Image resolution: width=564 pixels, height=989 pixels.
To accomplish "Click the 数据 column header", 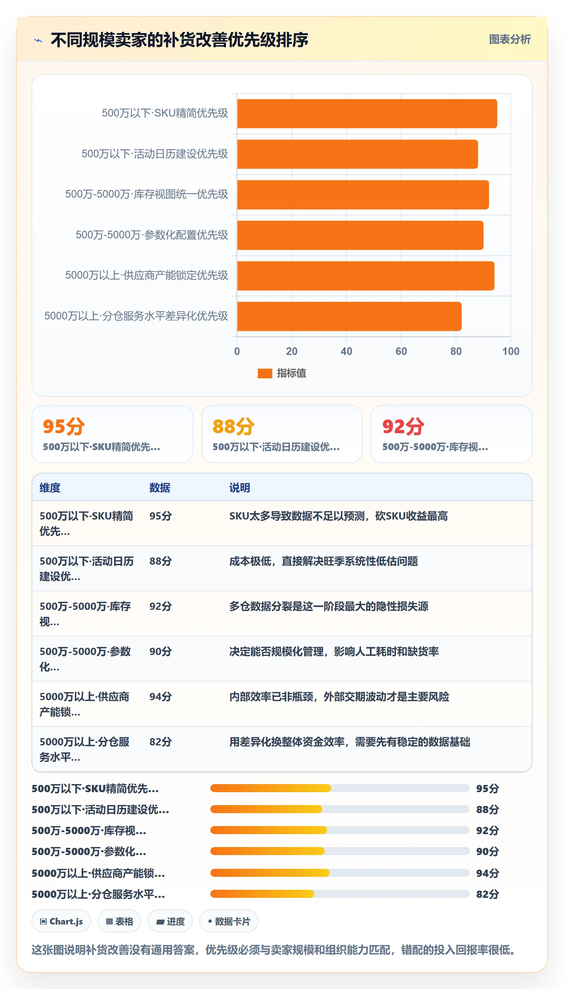I will pyautogui.click(x=160, y=488).
